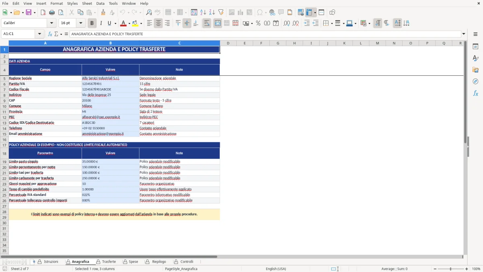Click the Save document icon
The width and height of the screenshot is (483, 272).
pos(28,12)
